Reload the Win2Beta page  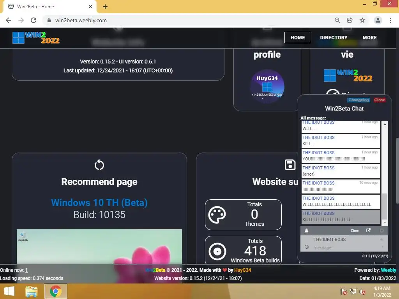(34, 20)
